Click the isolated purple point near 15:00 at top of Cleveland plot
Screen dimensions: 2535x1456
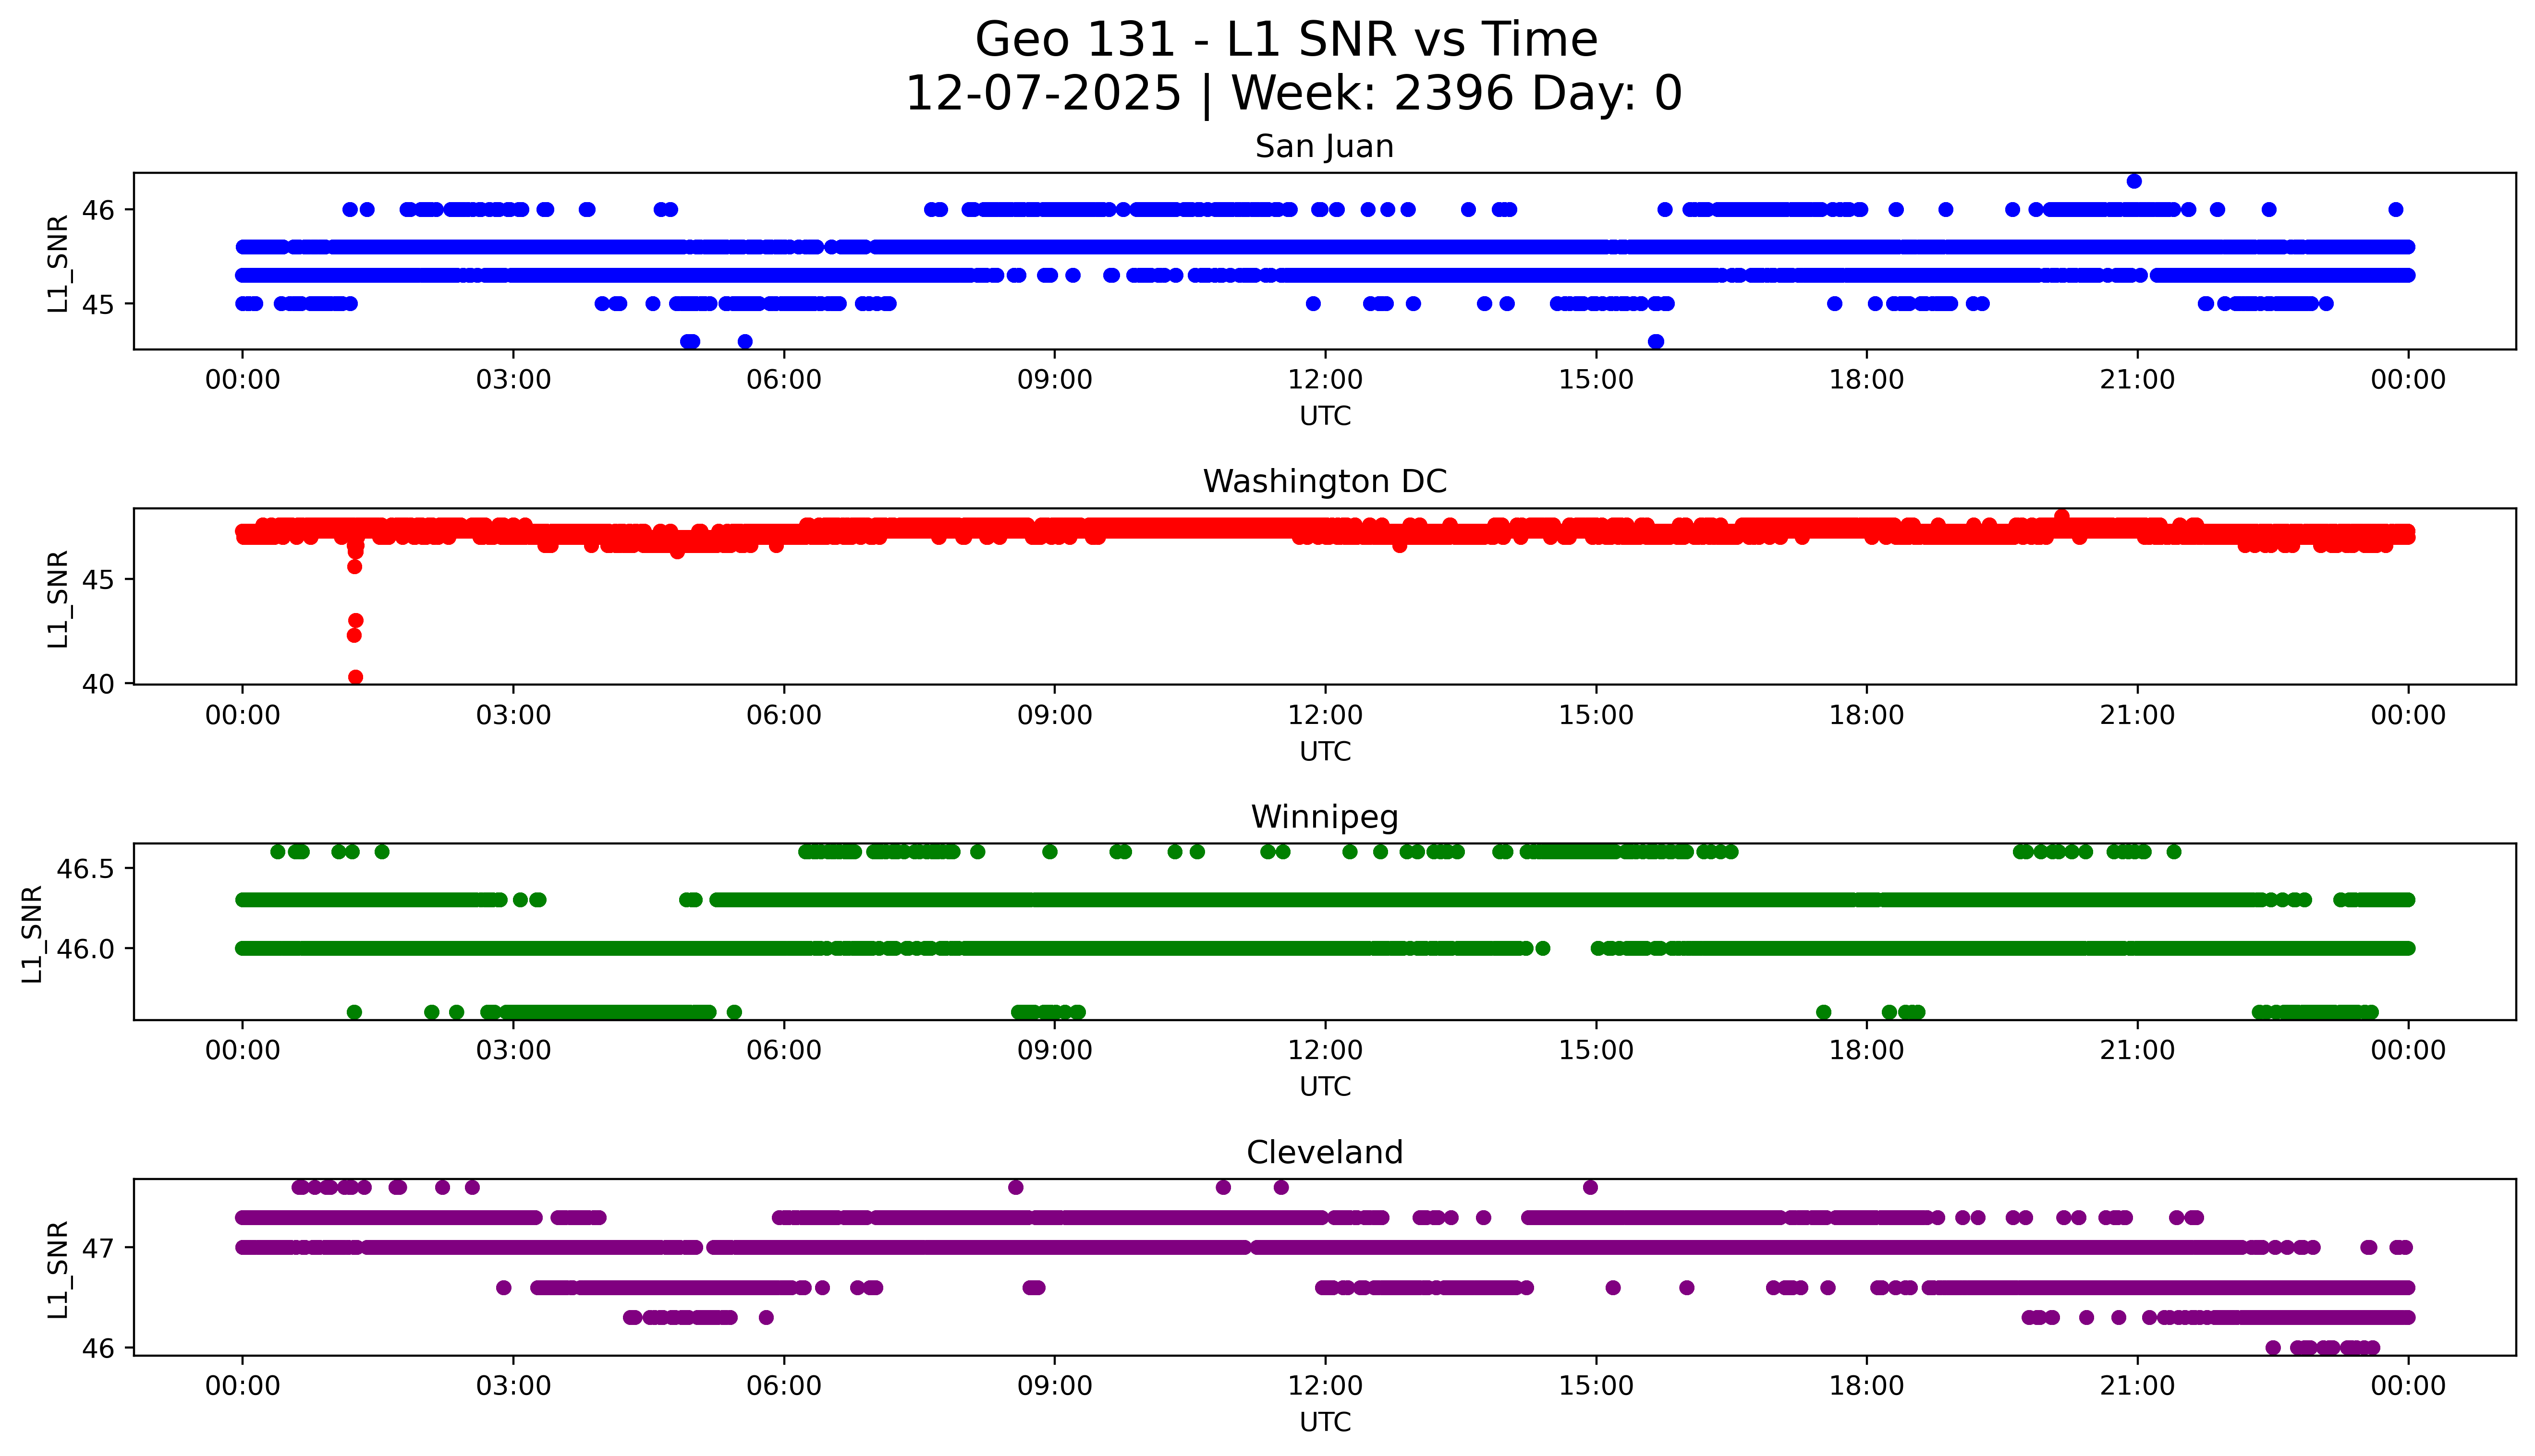coord(1590,1187)
